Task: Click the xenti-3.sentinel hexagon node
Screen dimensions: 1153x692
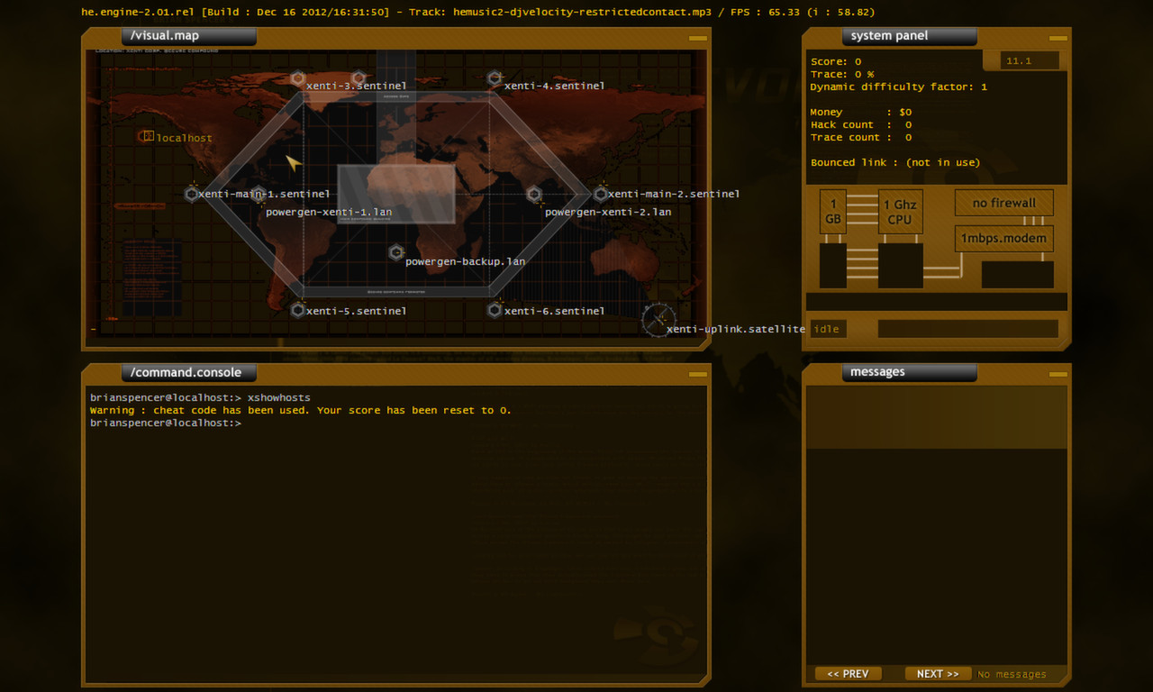Action: tap(298, 78)
